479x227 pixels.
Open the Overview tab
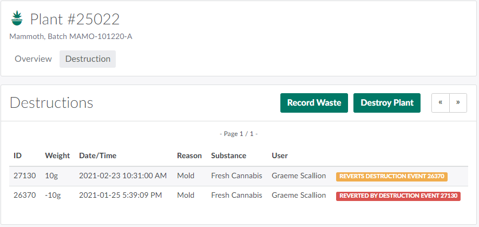click(33, 59)
